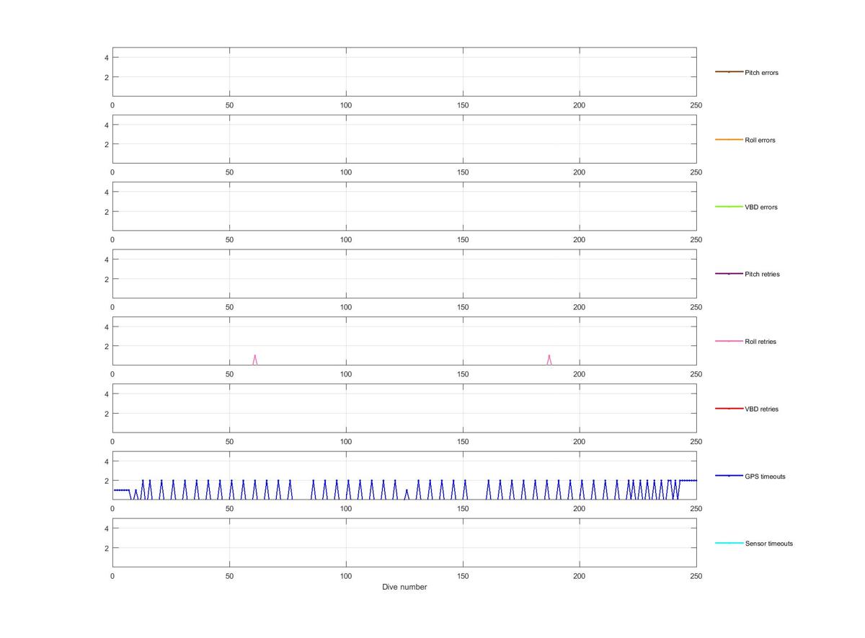This screenshot has height=638, width=865.
Task: Click the pink Roll retries legend line
Action: pyautogui.click(x=729, y=341)
